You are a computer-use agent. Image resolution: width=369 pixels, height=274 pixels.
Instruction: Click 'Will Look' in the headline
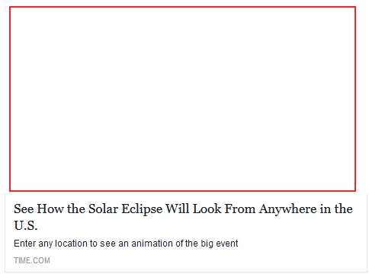tap(194, 209)
